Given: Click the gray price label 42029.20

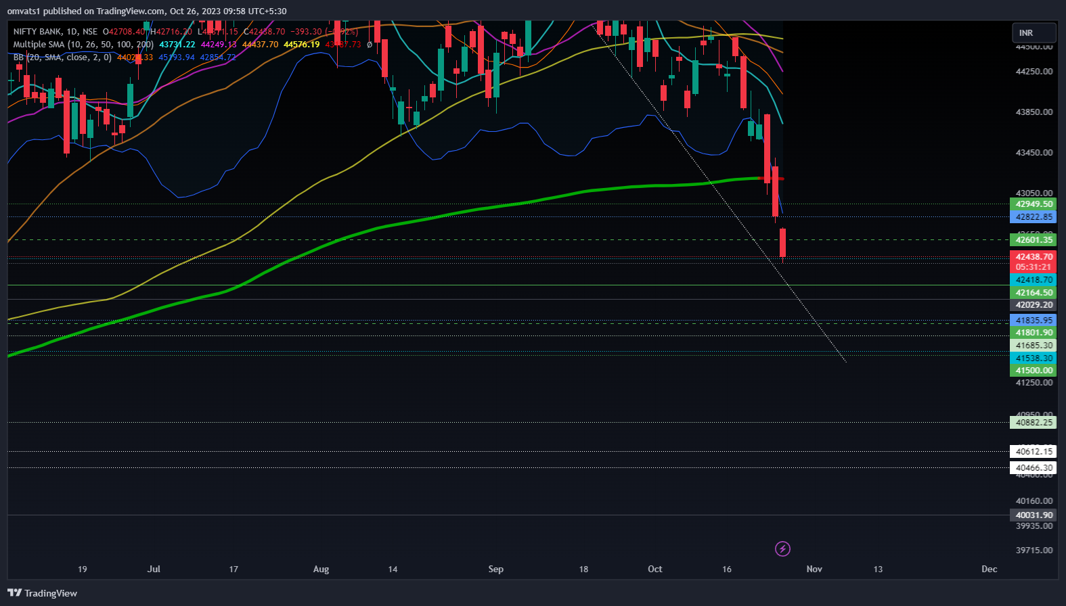Looking at the screenshot, I should (x=1034, y=305).
